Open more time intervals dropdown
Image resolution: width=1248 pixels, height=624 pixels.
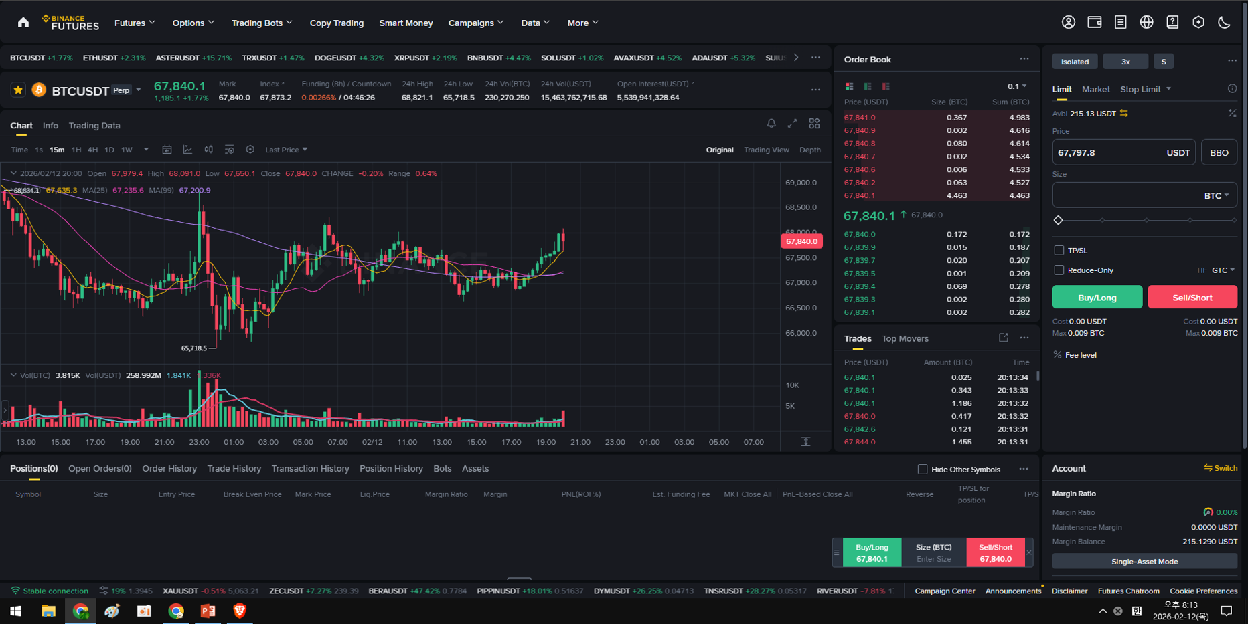click(146, 150)
